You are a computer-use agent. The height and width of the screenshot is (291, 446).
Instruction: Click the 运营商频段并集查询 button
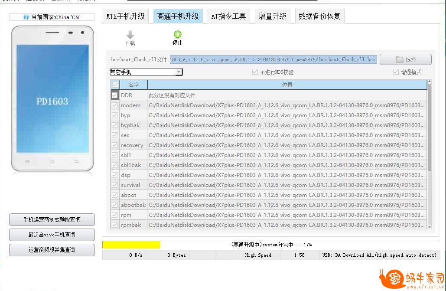(x=52, y=250)
